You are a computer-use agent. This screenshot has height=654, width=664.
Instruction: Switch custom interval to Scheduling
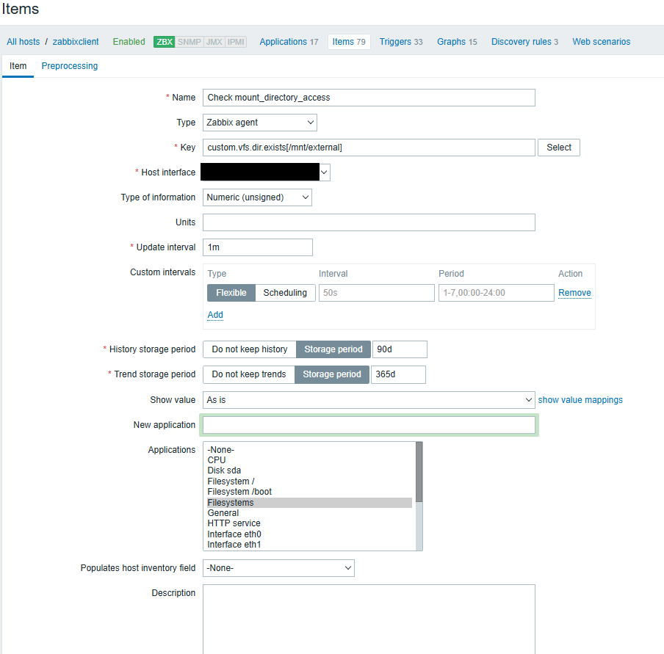285,293
